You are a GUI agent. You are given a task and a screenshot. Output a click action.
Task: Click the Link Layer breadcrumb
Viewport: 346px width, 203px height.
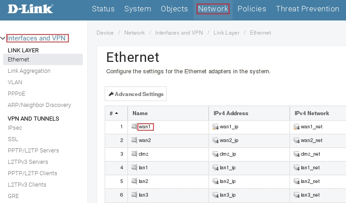click(x=225, y=33)
